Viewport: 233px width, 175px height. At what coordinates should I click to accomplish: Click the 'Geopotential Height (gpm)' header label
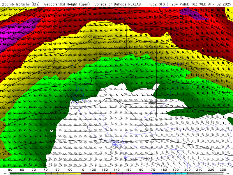67,4
